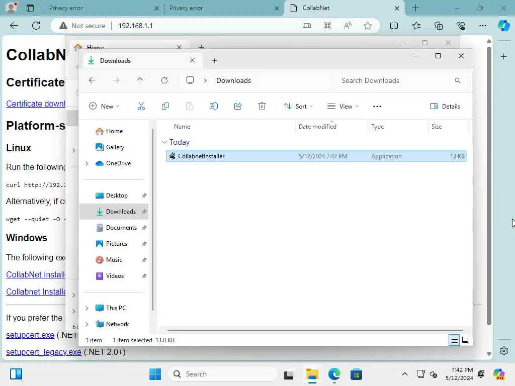Open Edge tab actions menu icon
This screenshot has height=386, width=515.
tap(30, 8)
